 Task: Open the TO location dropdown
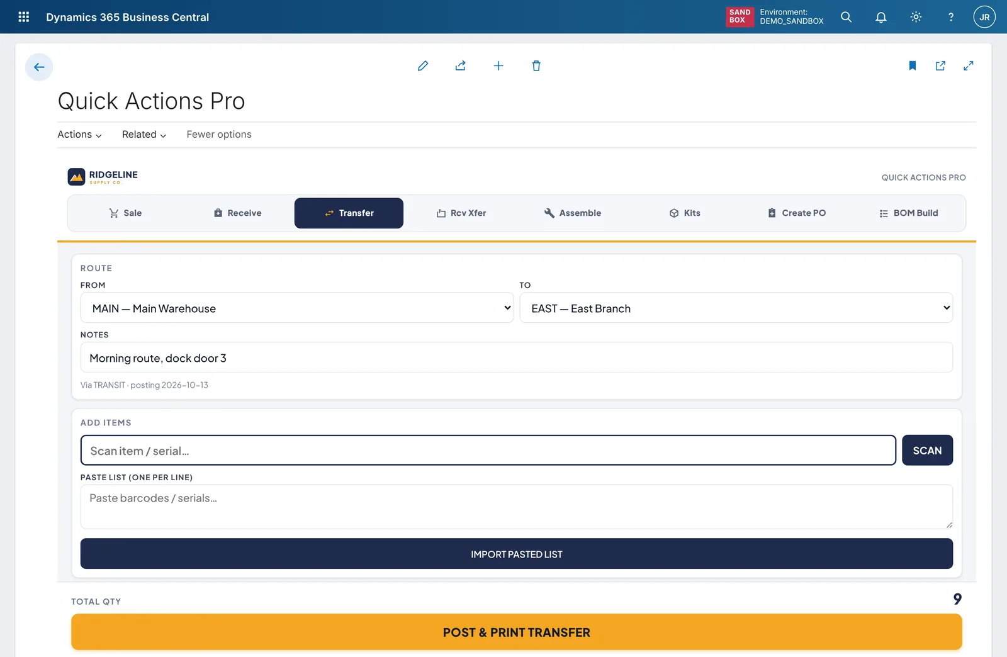736,308
